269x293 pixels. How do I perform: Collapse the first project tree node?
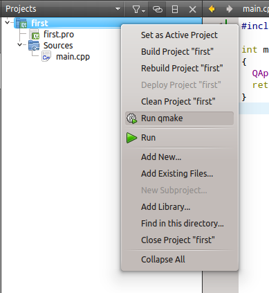click(x=8, y=23)
